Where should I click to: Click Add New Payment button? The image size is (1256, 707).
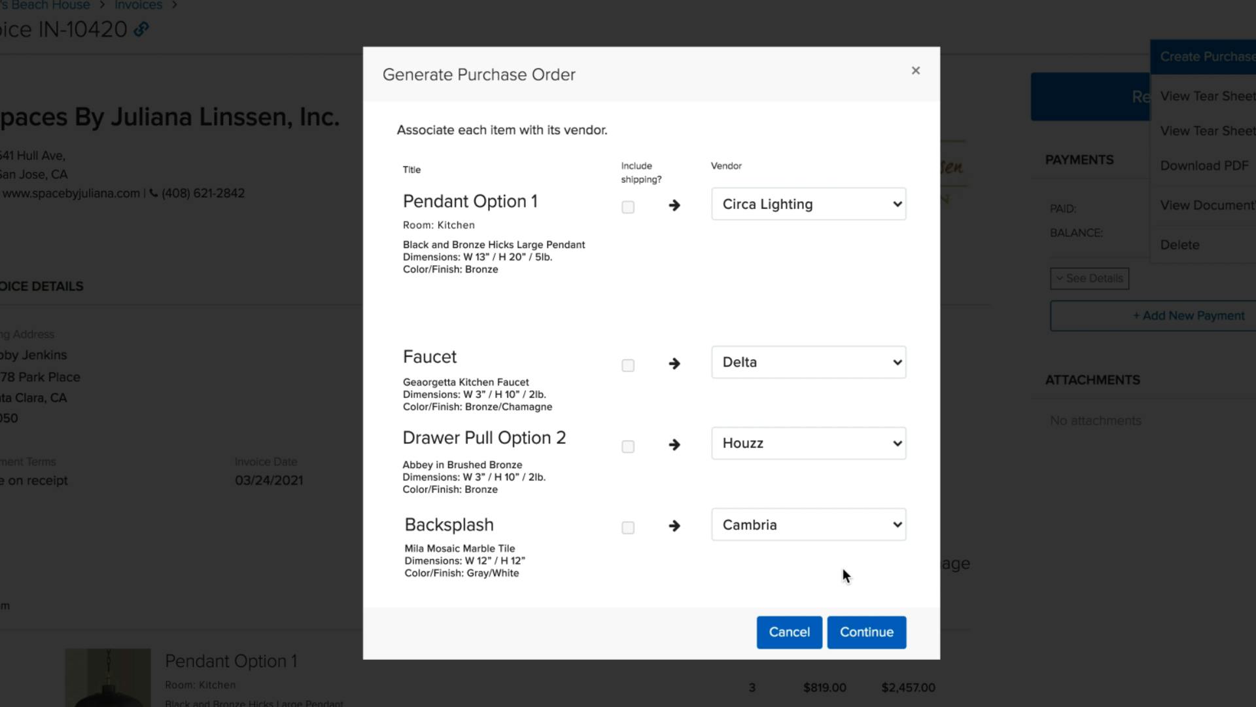click(1153, 316)
